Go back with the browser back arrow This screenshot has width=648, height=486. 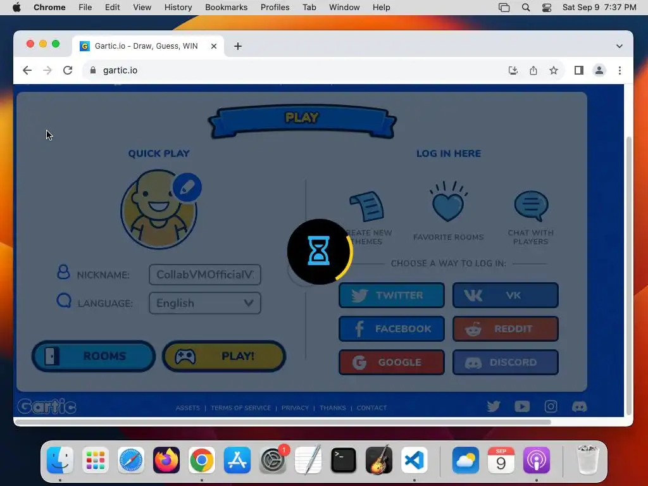point(27,70)
